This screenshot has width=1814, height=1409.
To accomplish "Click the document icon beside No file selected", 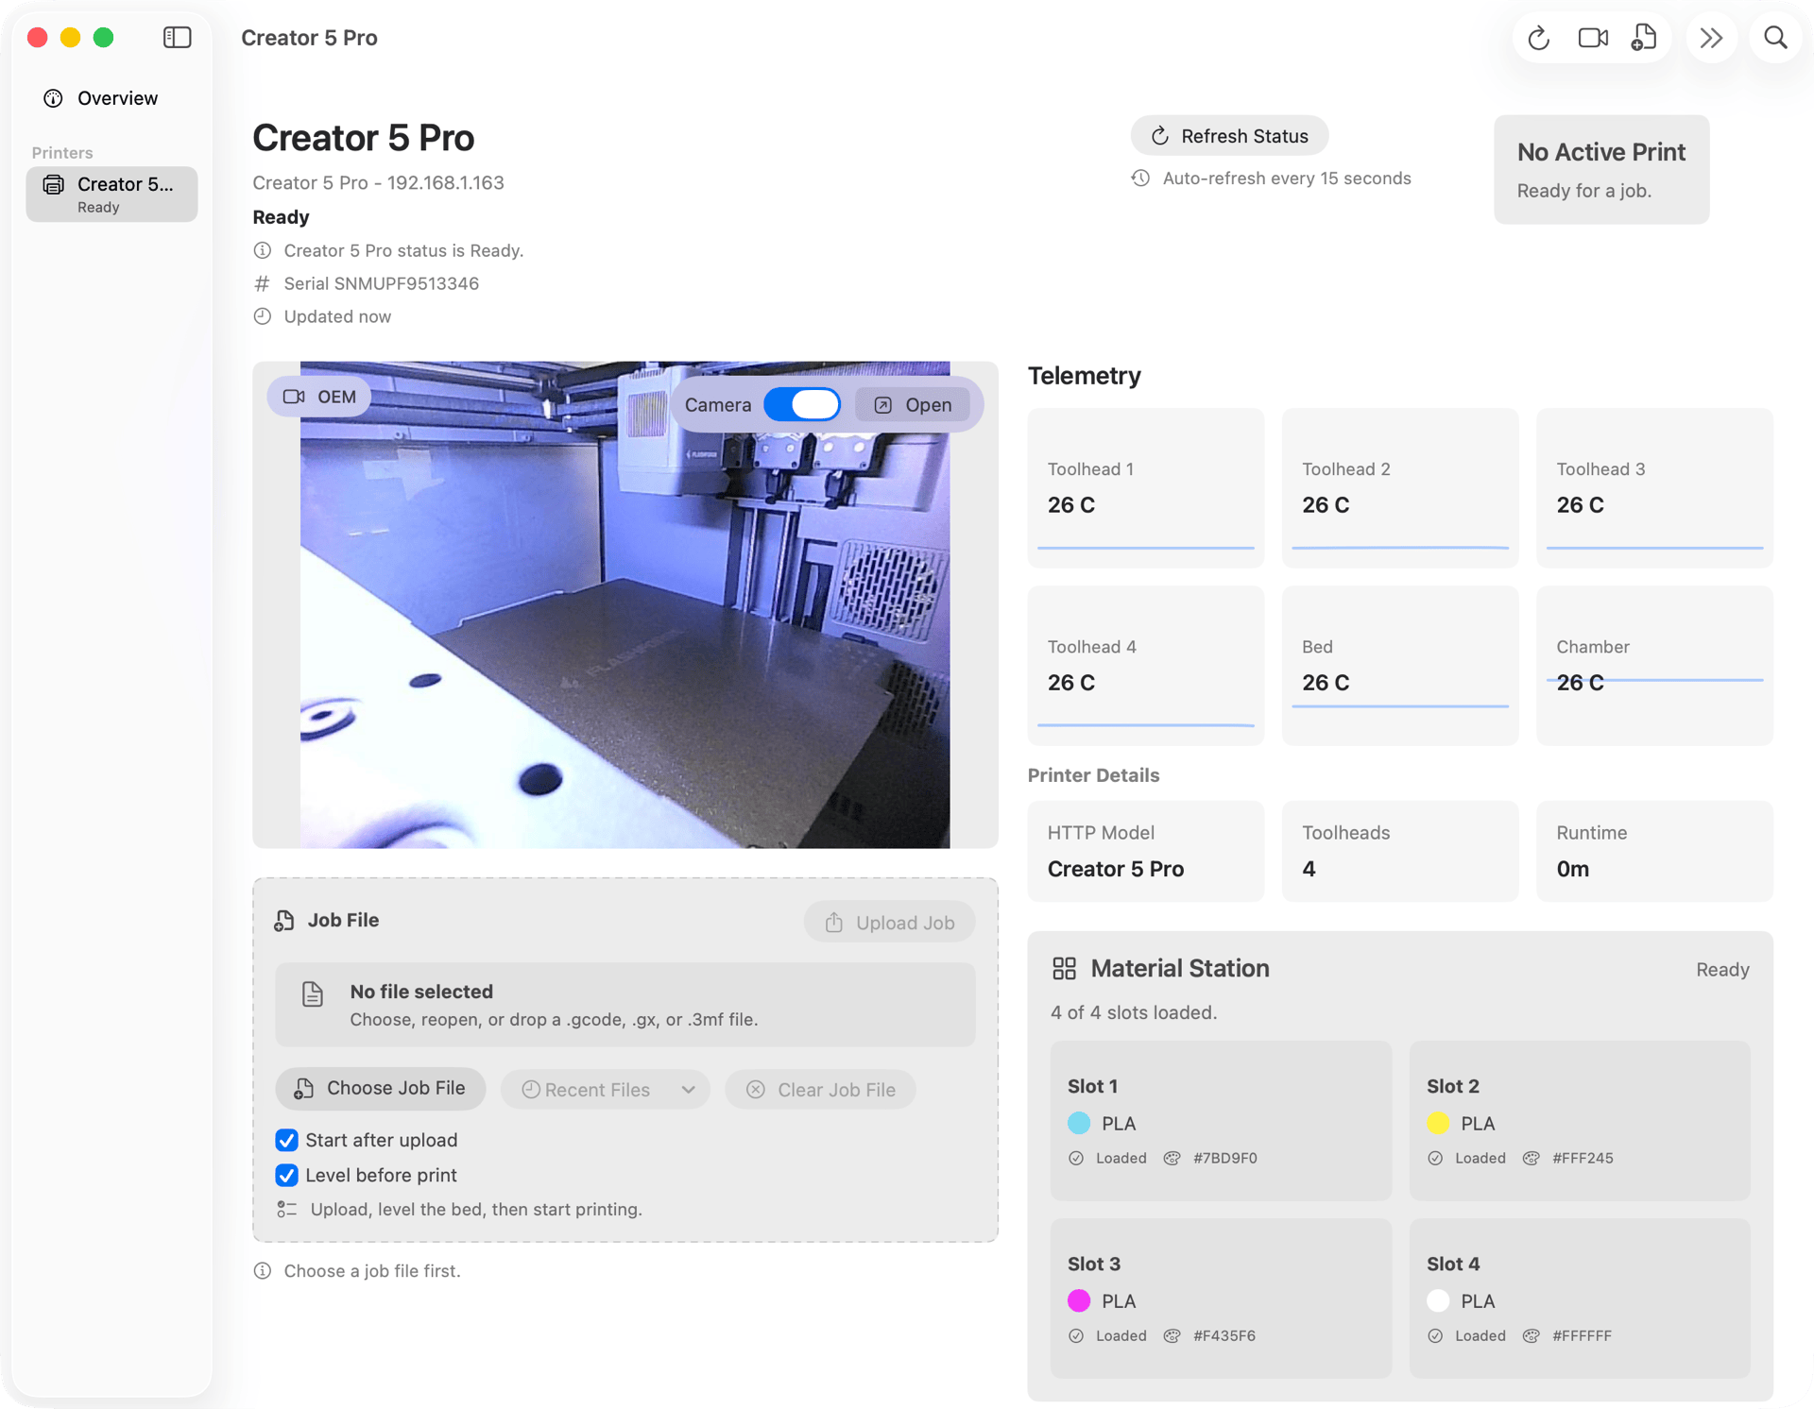I will point(313,994).
